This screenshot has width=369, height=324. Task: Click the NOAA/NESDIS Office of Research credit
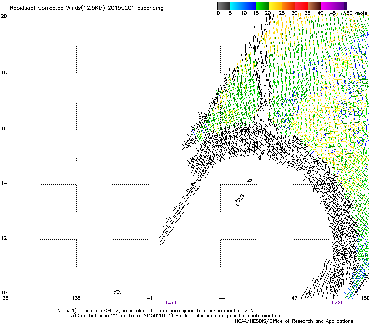pos(294,321)
